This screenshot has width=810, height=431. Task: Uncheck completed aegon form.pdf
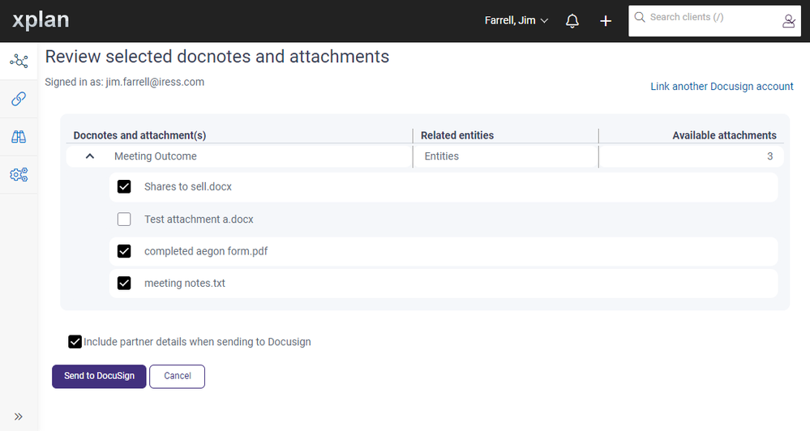[124, 252]
